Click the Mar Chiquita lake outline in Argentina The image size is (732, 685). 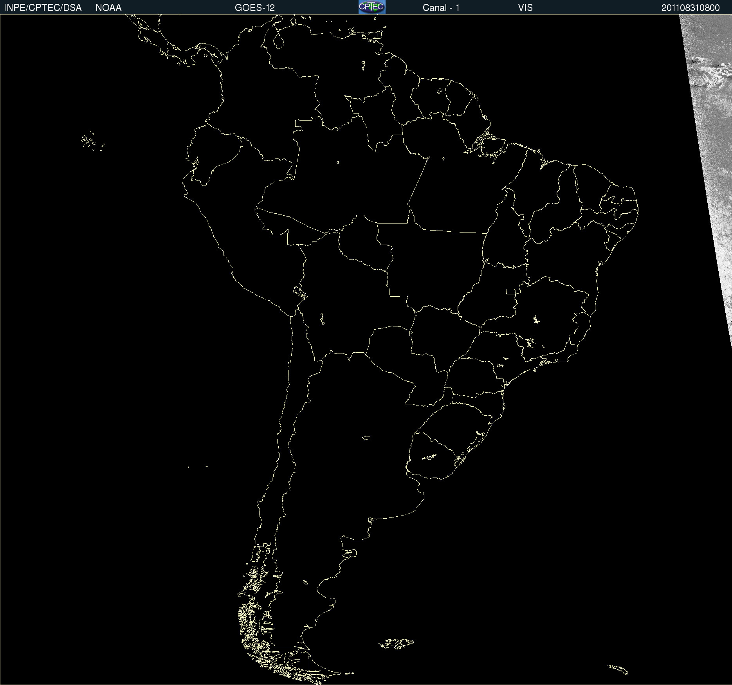(x=366, y=438)
